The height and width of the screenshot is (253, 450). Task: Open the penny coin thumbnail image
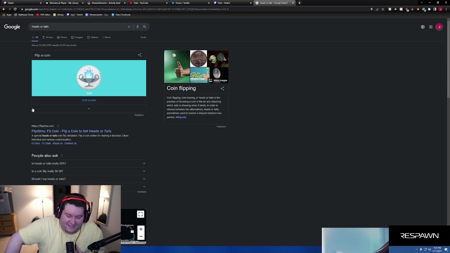pyautogui.click(x=199, y=59)
